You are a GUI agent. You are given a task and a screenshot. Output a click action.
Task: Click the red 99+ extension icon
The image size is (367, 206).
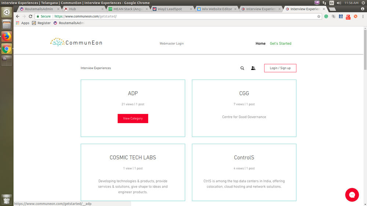tap(348, 17)
